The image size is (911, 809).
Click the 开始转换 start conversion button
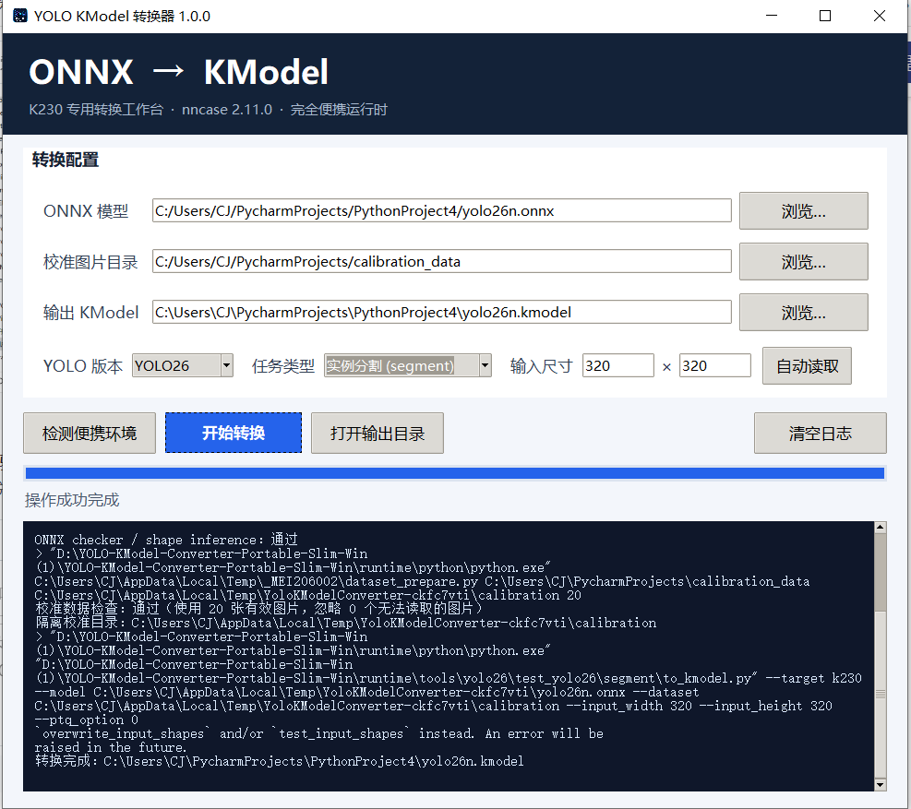(x=234, y=433)
